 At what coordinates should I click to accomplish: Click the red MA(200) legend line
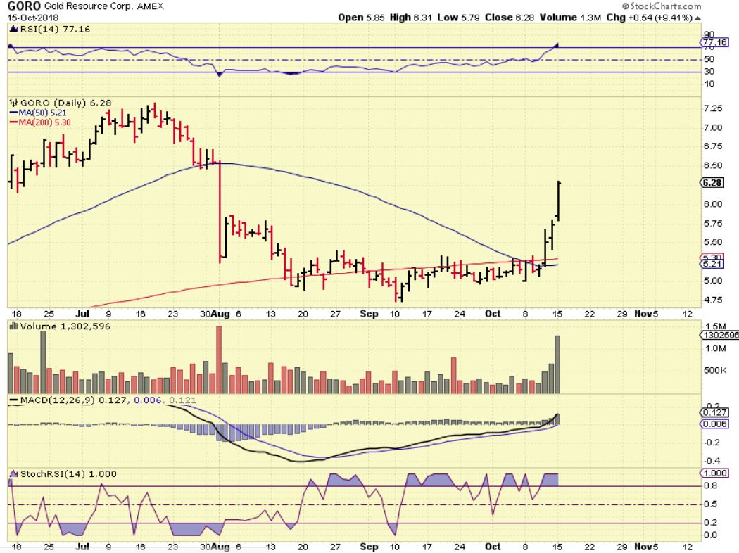tap(13, 122)
